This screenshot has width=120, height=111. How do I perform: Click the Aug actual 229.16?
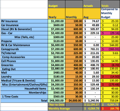[x=92, y=33]
